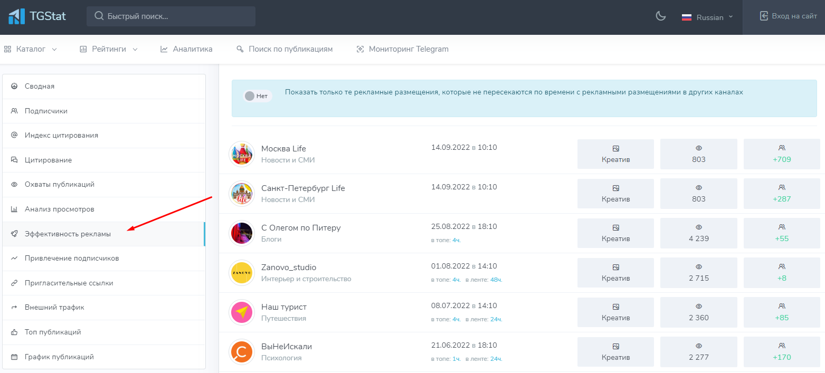Click the Рейтинги chart icon

click(83, 49)
